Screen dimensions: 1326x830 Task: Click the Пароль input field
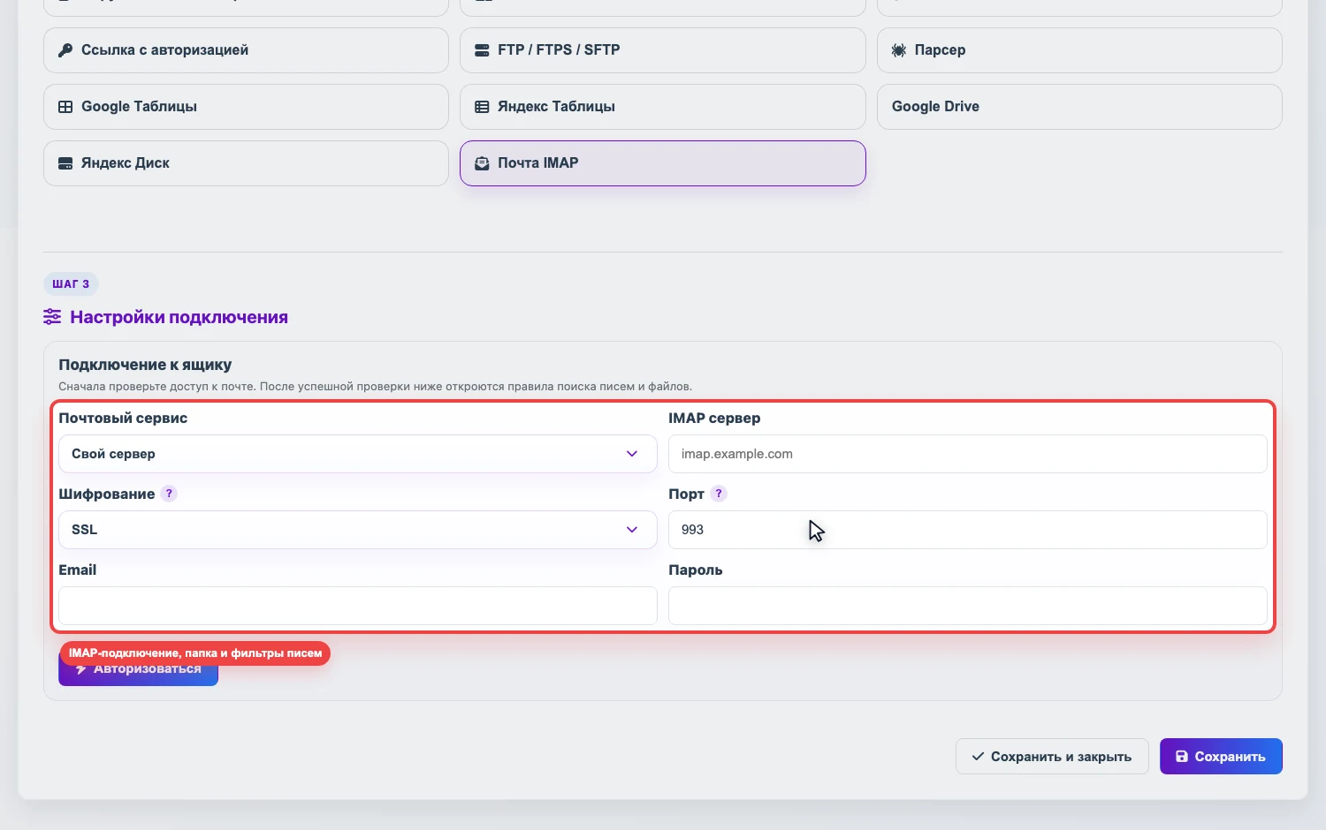click(968, 606)
